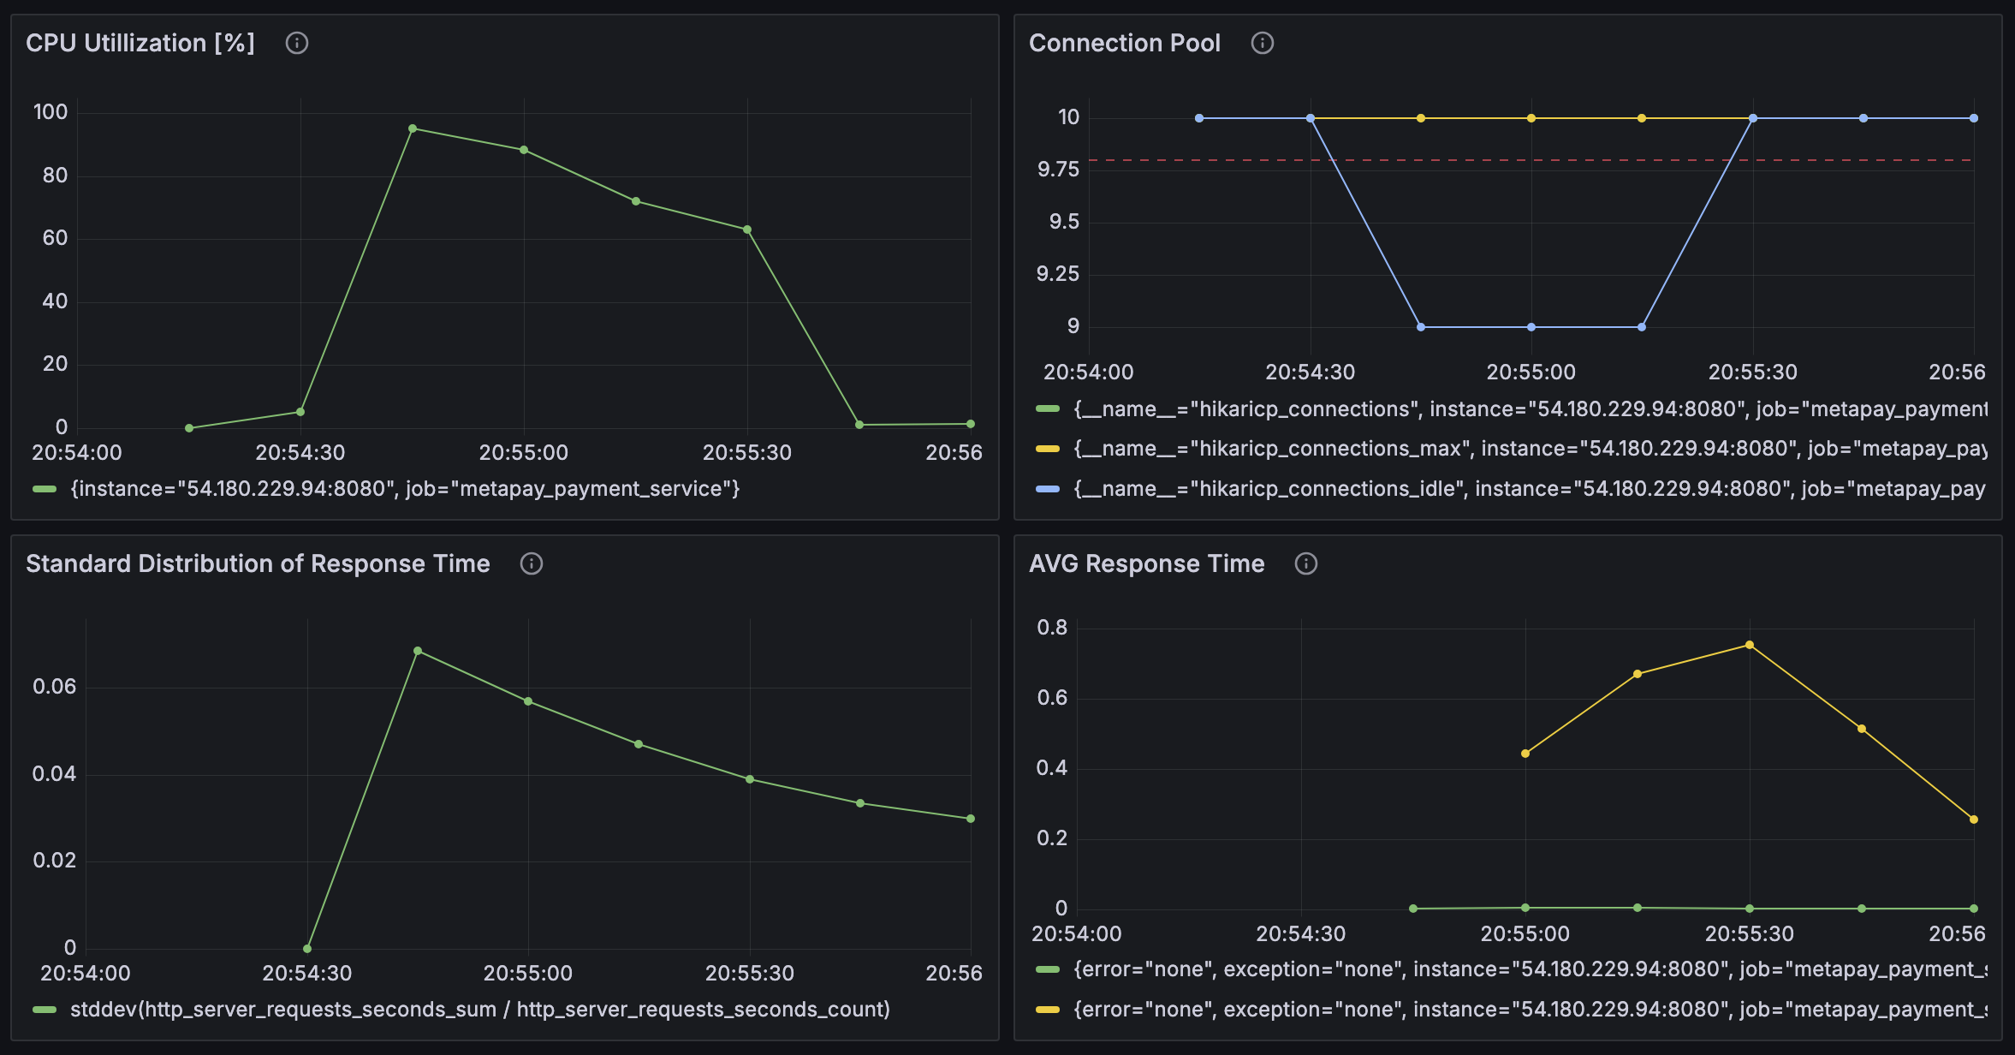Open CPU Utilization panel title menu
The image size is (2015, 1055).
[140, 43]
